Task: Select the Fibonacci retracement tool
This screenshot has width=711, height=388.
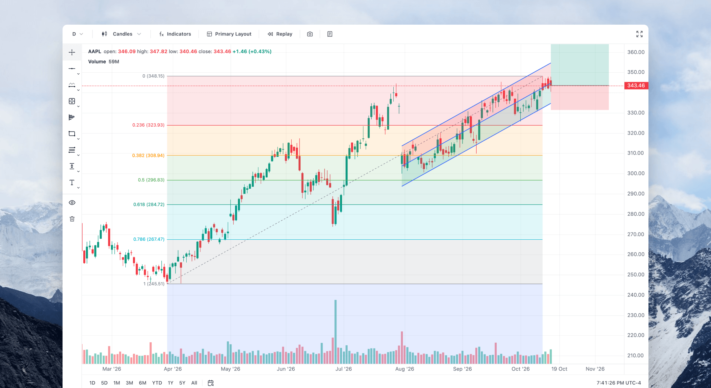Action: click(72, 150)
